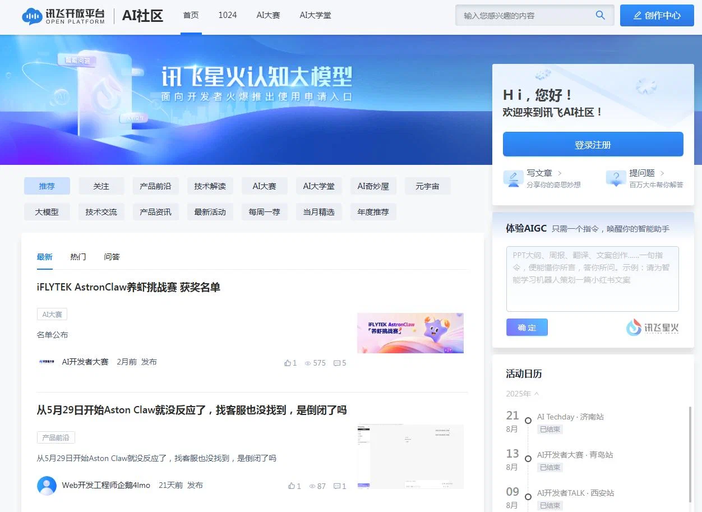Viewport: 702px width, 512px height.
Task: Open the AI大赛 top nav item
Action: point(268,16)
